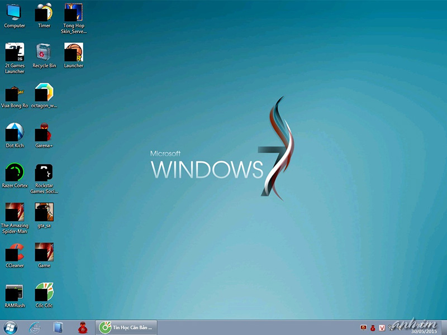Open the Windows Start menu
Screen dimensions: 447x335
[10, 328]
